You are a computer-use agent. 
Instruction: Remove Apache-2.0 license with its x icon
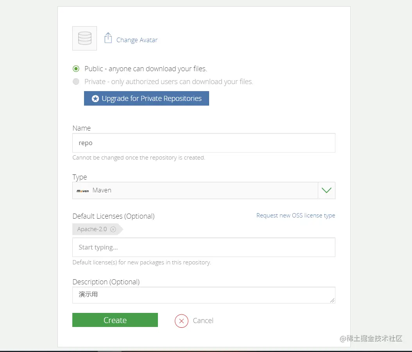[113, 230]
